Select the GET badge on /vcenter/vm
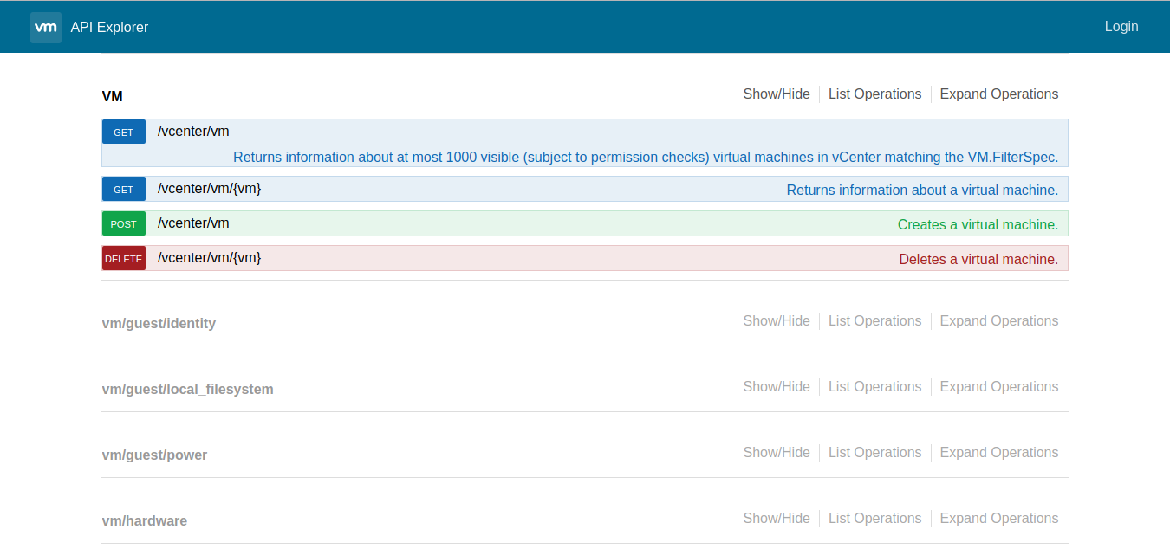Image resolution: width=1170 pixels, height=549 pixels. (x=123, y=132)
